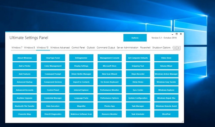Launch Windows Action Manager
Image resolution: width=215 pixels, height=127 pixels.
click(x=166, y=74)
